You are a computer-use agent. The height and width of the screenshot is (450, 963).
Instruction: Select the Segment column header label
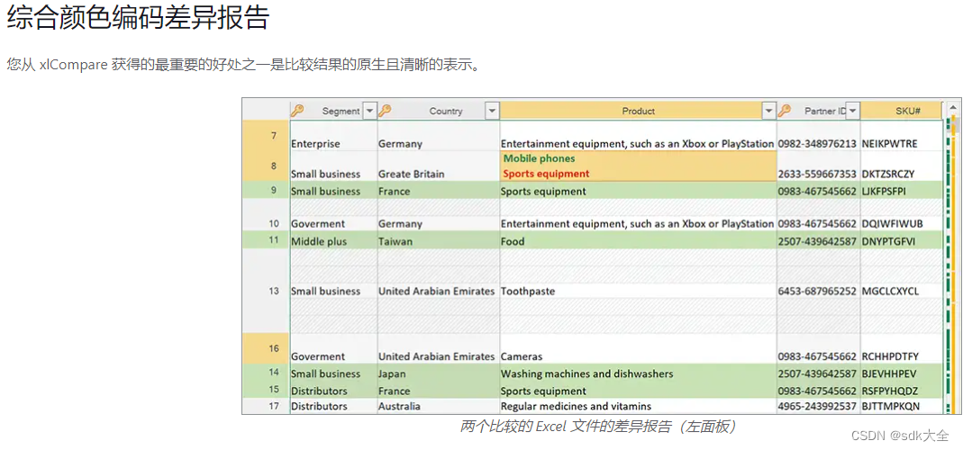point(341,111)
